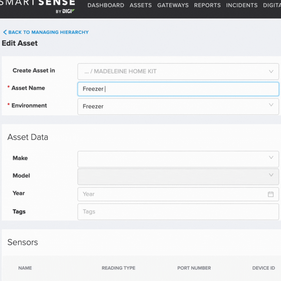Click the Create Asset in chevron arrow
The image size is (281, 281).
[271, 72]
